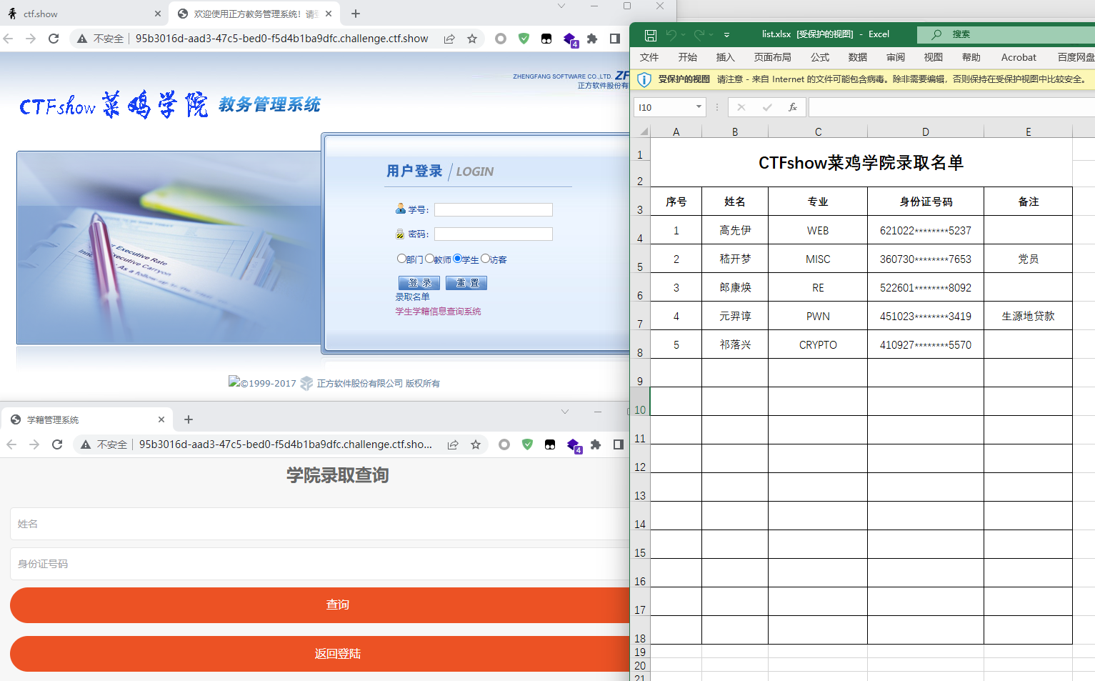Reload the top browser login page
This screenshot has height=681, width=1095.
54,39
